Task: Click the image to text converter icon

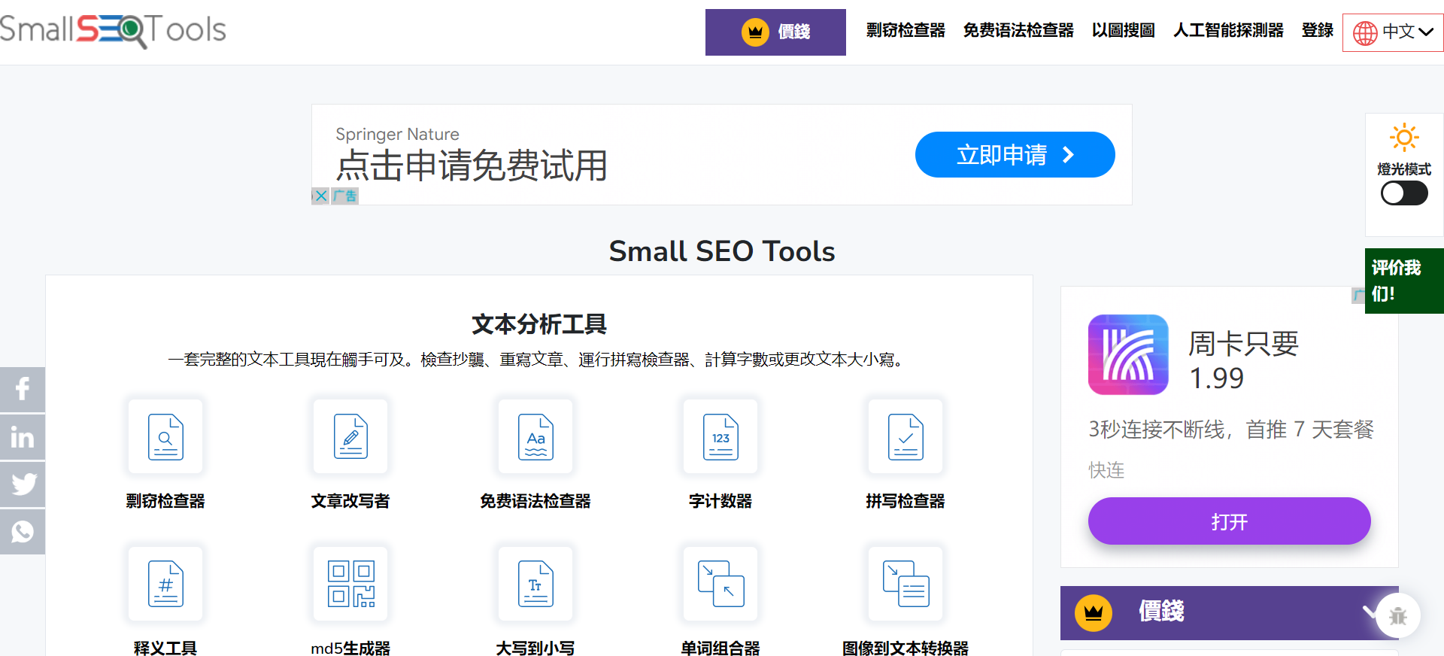Action: pyautogui.click(x=906, y=584)
